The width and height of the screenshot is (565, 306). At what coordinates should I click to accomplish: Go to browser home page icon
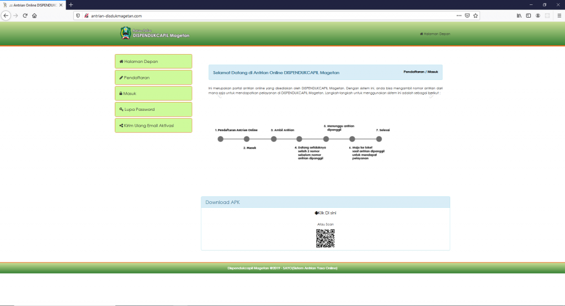(34, 15)
